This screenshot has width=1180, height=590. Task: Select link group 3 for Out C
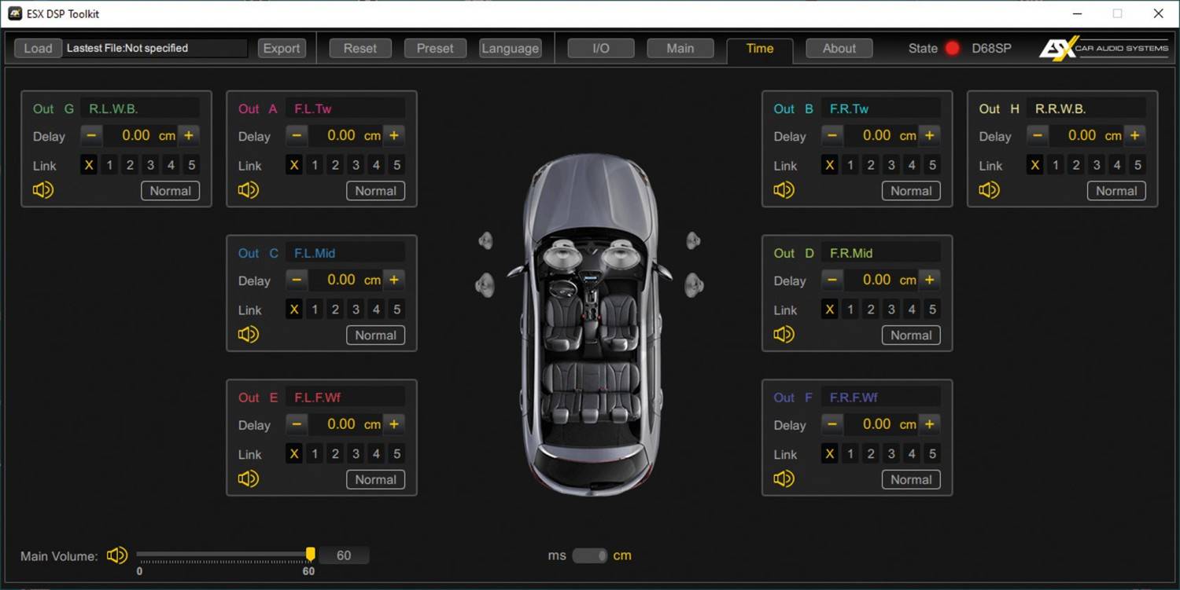click(356, 310)
